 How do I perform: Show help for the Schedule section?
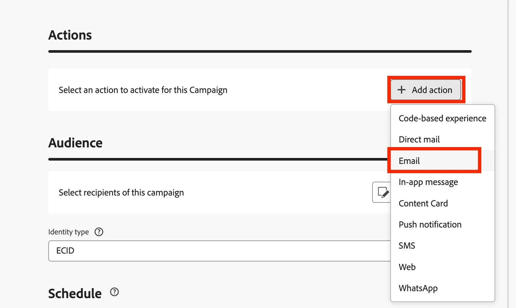coord(114,292)
